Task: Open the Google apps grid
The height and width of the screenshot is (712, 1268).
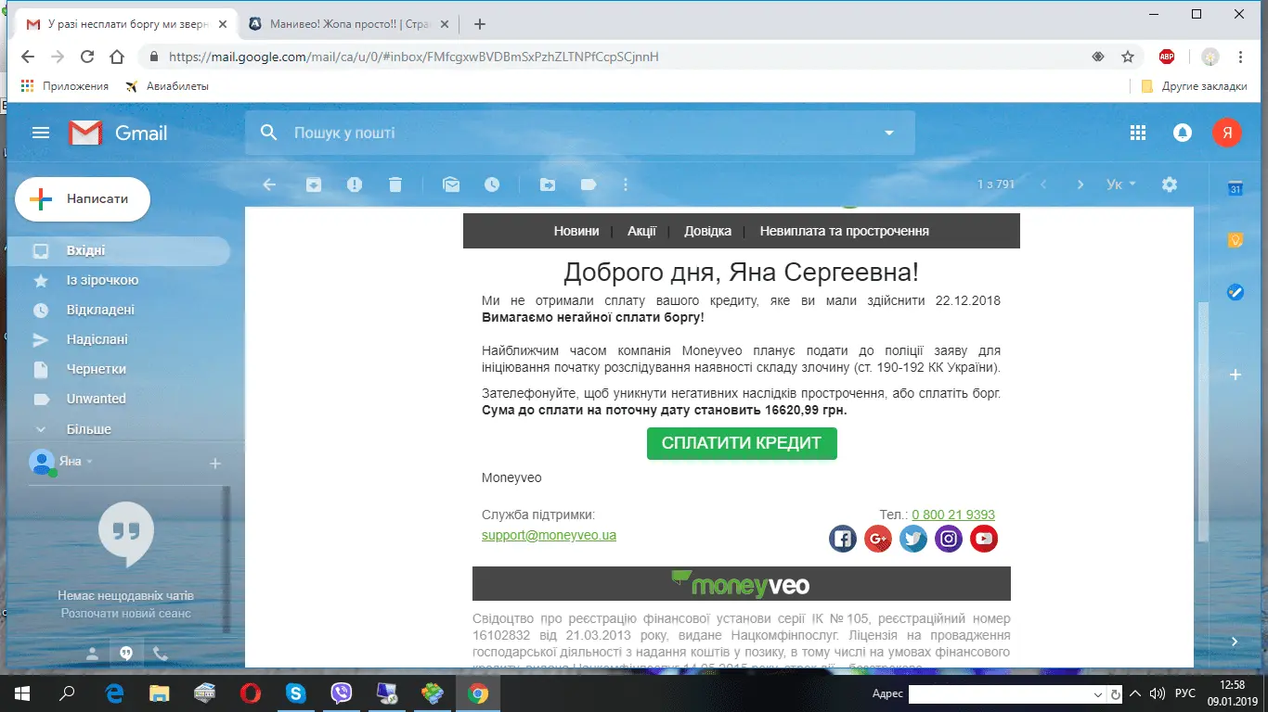Action: [x=1138, y=133]
